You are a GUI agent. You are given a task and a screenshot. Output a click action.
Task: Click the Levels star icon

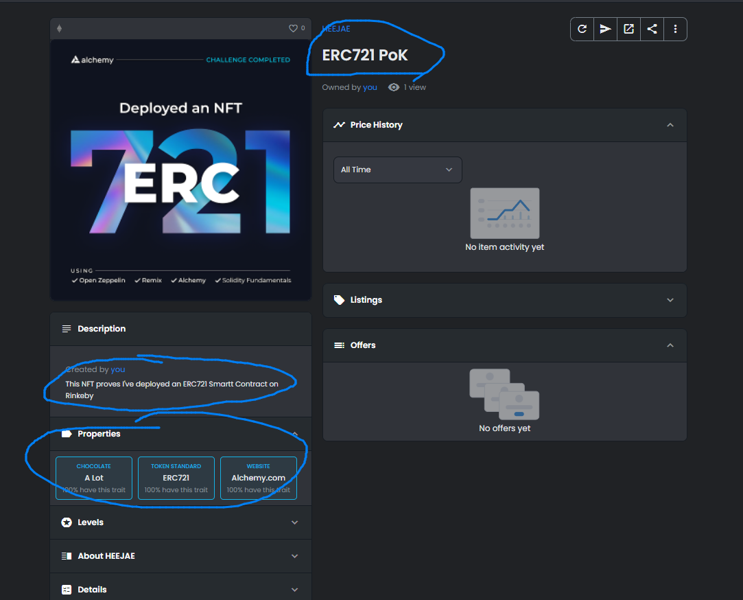[67, 522]
